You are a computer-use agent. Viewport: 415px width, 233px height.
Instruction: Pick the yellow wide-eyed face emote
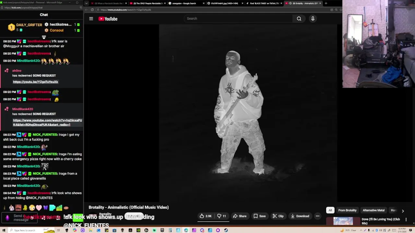pyautogui.click(x=32, y=208)
